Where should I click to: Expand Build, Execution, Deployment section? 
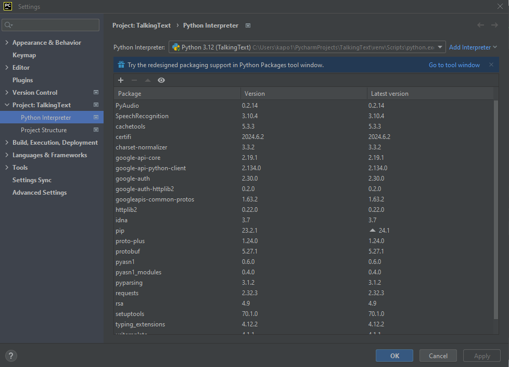coord(7,142)
